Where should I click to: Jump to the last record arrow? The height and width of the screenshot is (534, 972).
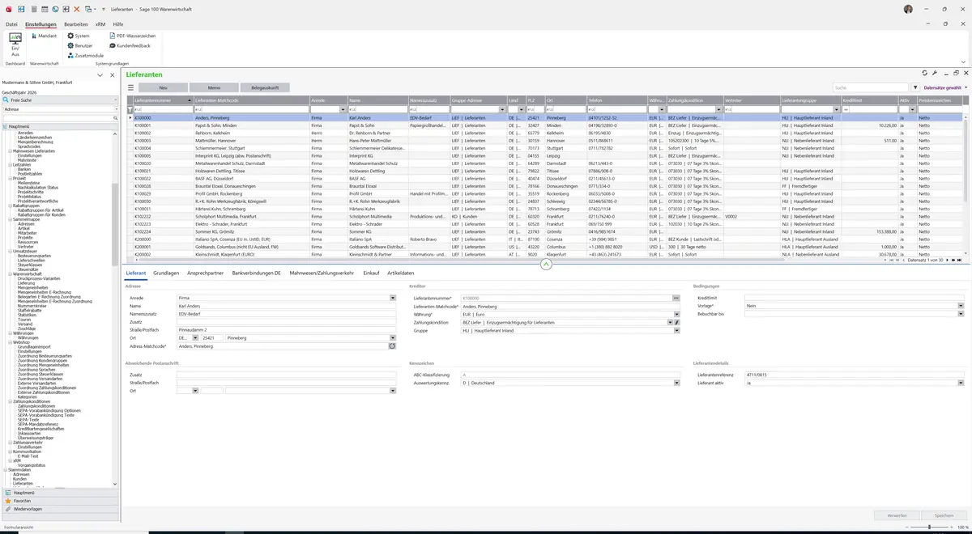(960, 260)
